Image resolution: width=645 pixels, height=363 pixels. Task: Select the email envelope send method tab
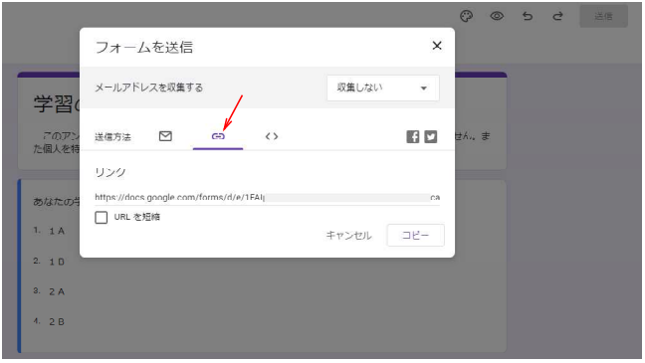pos(165,136)
